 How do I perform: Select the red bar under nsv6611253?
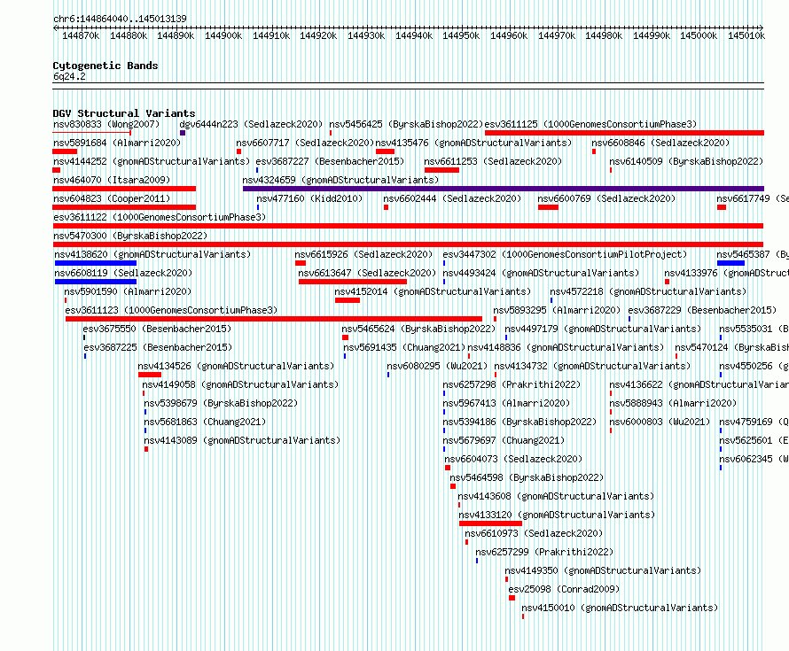coord(441,170)
